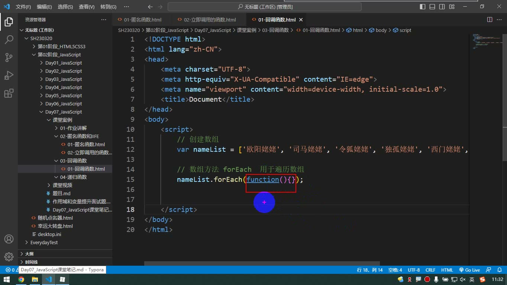Image resolution: width=507 pixels, height=285 pixels.
Task: Toggle the muted volume icon in the tray
Action: (x=463, y=279)
